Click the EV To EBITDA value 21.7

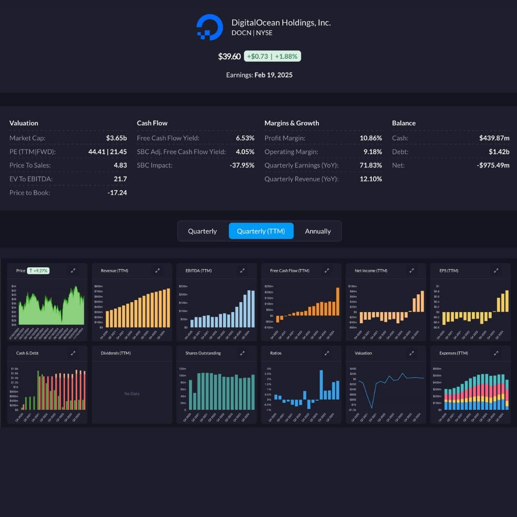(120, 179)
